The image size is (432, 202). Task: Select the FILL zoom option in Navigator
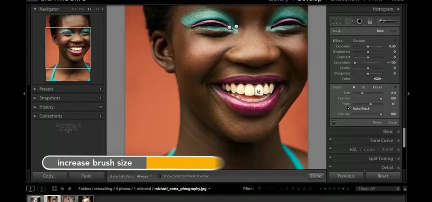81,9
